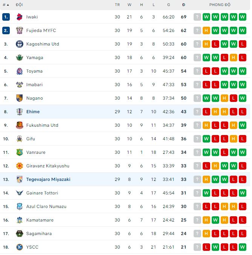Image resolution: width=252 pixels, height=255 pixels.
Task: Click the Iwaki team crest icon
Action: 20,17
